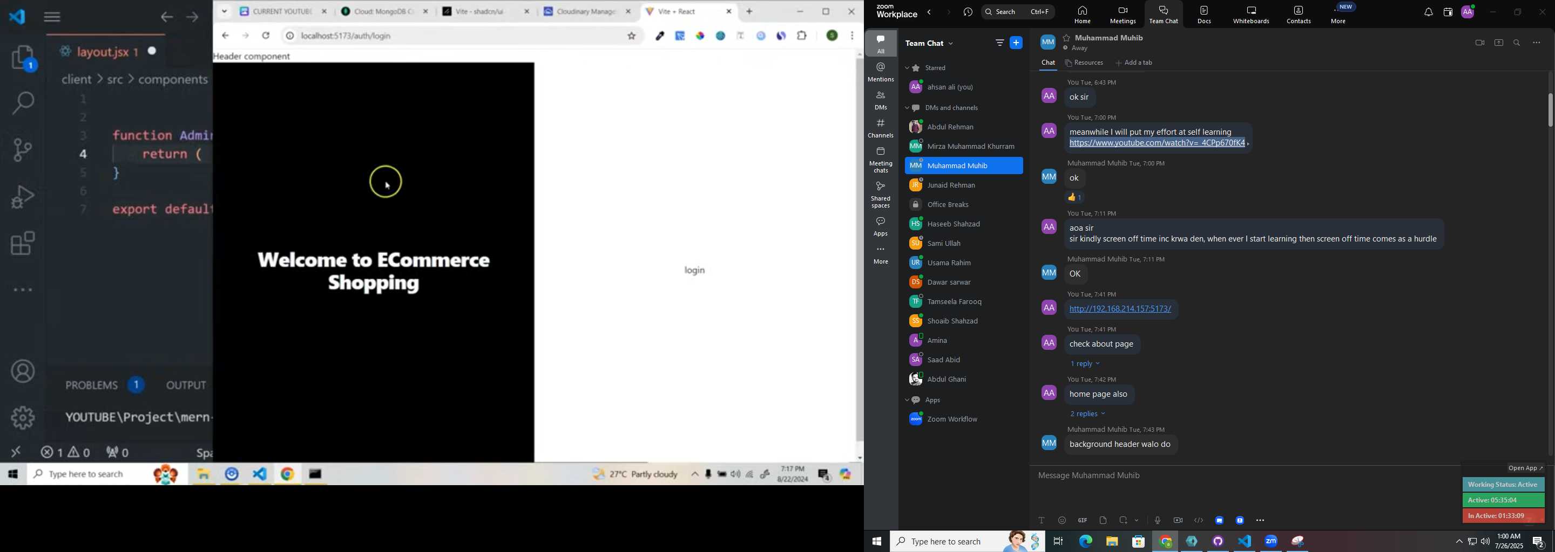Record a video message in composer

click(x=1178, y=520)
